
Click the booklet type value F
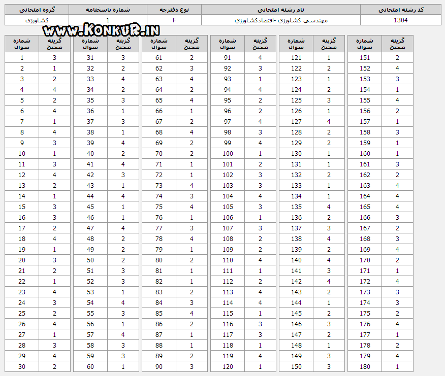pyautogui.click(x=174, y=20)
